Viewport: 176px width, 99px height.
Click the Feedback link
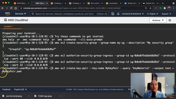[6, 89]
